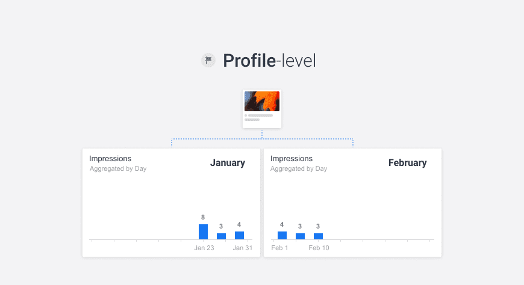
Task: Click the flag icon beside Profile-level
Action: pyautogui.click(x=208, y=60)
